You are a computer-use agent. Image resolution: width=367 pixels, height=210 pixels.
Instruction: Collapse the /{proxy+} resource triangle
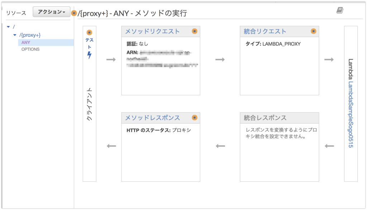[x=15, y=35]
